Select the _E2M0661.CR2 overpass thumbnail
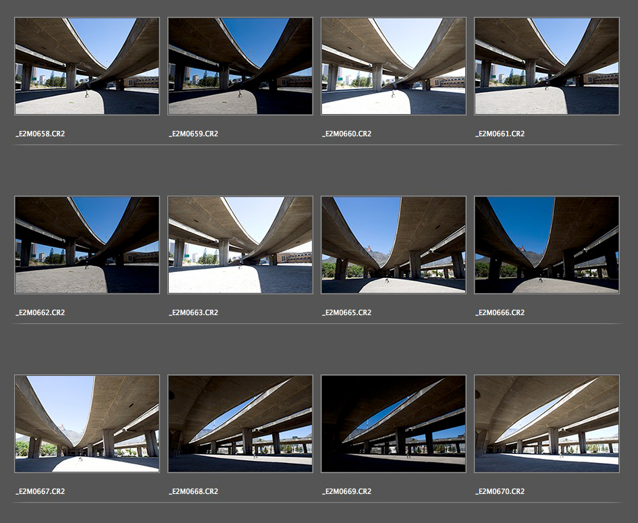Image resolution: width=638 pixels, height=523 pixels. coord(546,66)
